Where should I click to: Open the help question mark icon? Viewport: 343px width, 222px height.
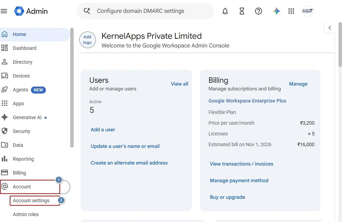coord(258,11)
